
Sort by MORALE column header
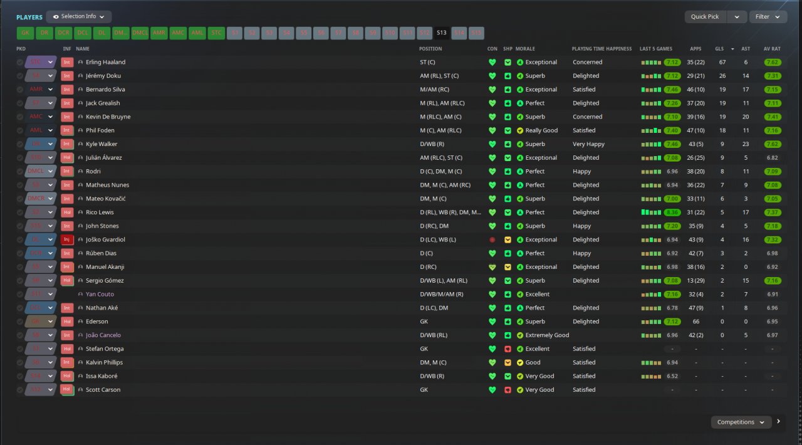click(x=525, y=49)
